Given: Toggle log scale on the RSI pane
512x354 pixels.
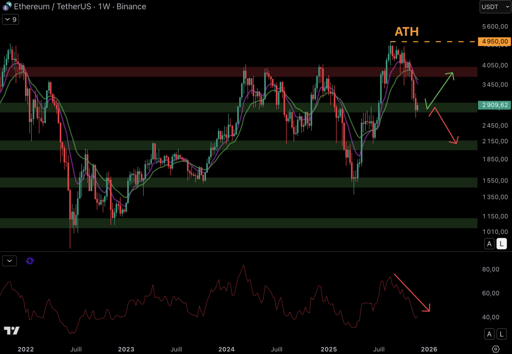Looking at the screenshot, I should tap(501, 334).
